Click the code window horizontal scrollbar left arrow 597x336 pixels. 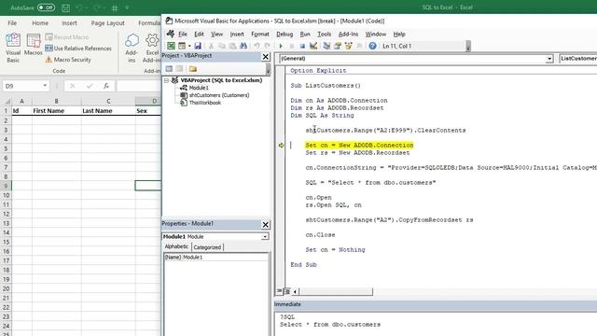tap(295, 292)
